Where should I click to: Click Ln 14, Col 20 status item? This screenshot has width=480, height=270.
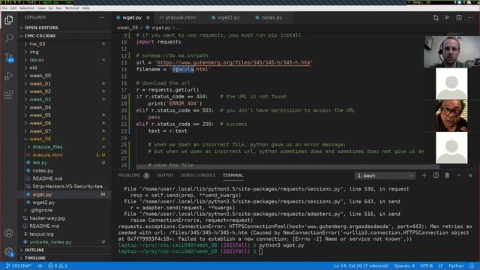(x=361, y=265)
